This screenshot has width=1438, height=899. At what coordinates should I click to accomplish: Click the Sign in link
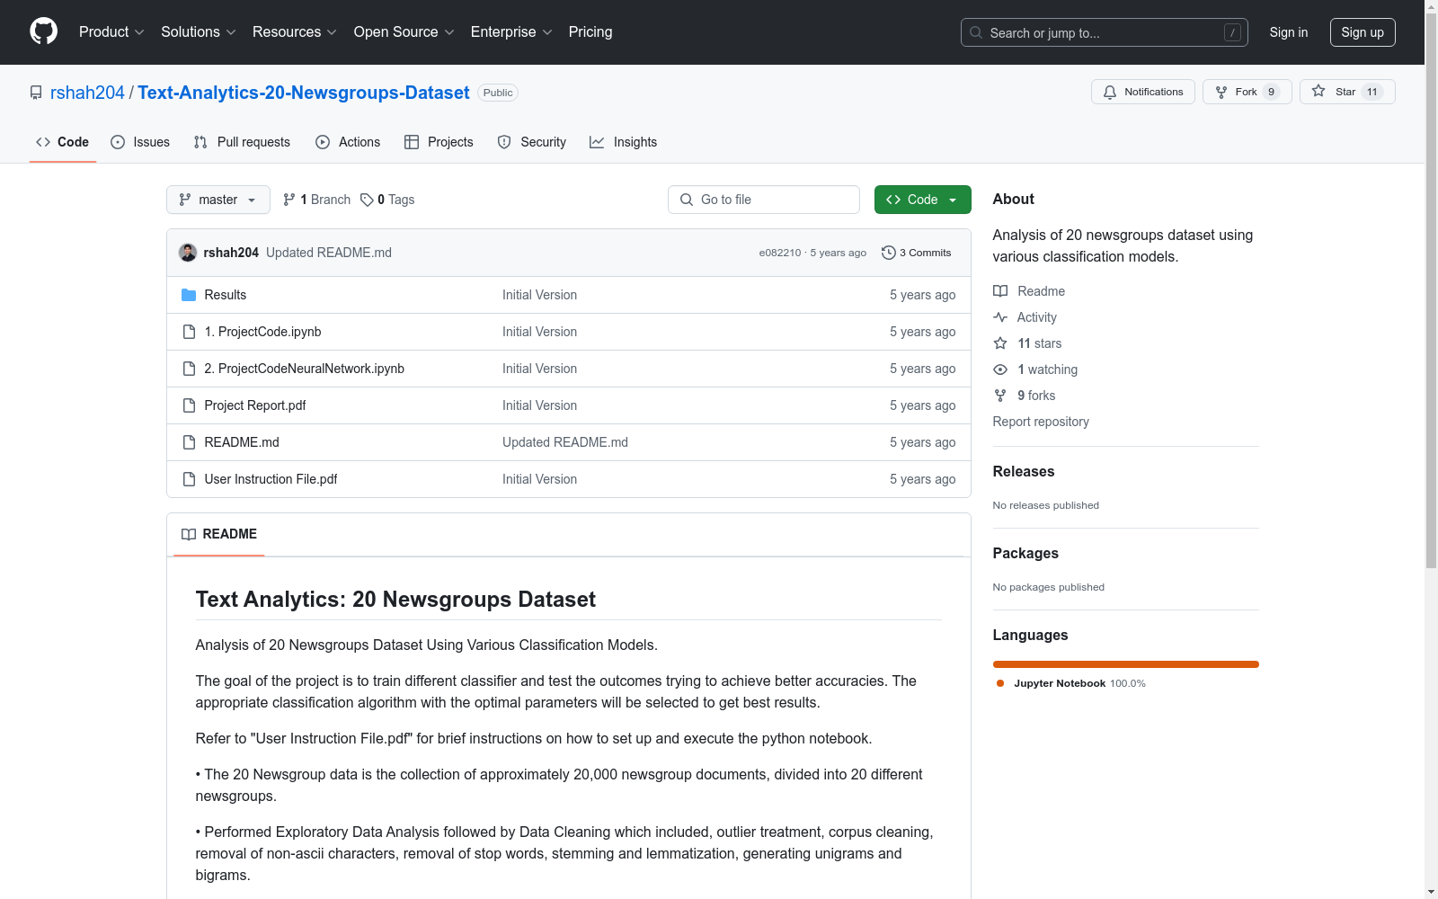(1289, 32)
